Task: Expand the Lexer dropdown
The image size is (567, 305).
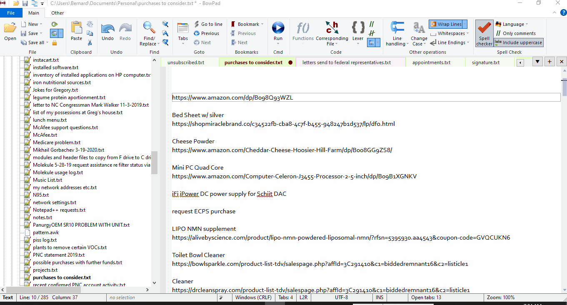Action: click(357, 32)
